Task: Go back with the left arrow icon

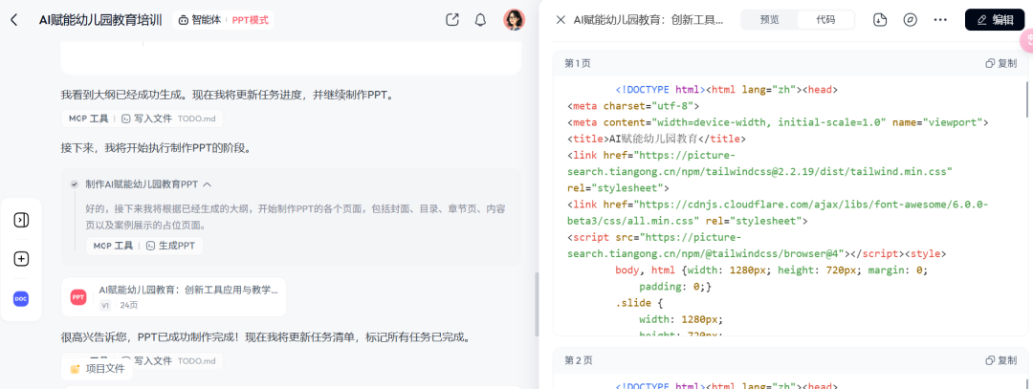Action: [x=13, y=20]
